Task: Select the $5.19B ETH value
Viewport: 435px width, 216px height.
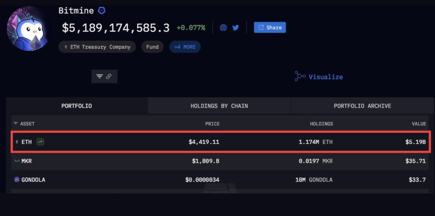Action: click(415, 142)
